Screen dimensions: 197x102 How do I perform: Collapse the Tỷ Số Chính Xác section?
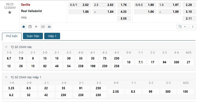[x=6, y=47]
